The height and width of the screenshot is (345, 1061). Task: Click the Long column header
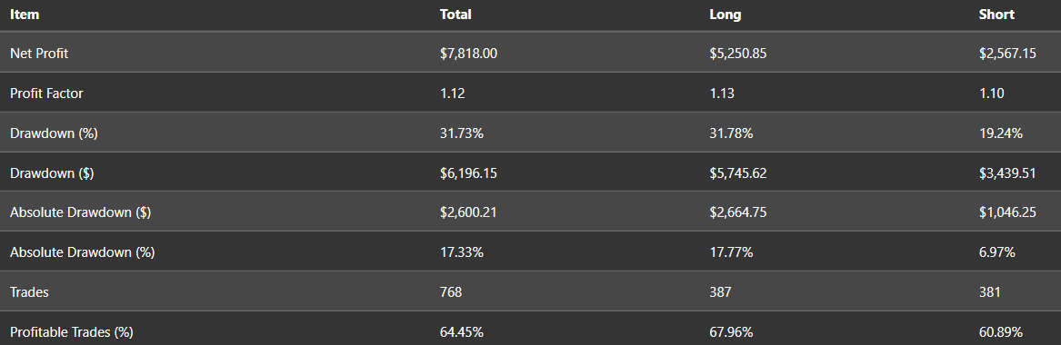(x=725, y=15)
